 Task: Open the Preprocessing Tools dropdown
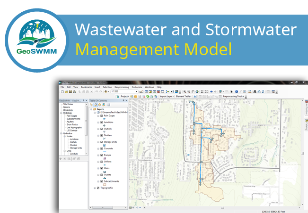click(234, 97)
